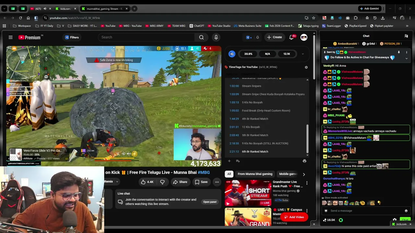View YouTube notifications bell
This screenshot has width=415, height=233.
[x=291, y=37]
